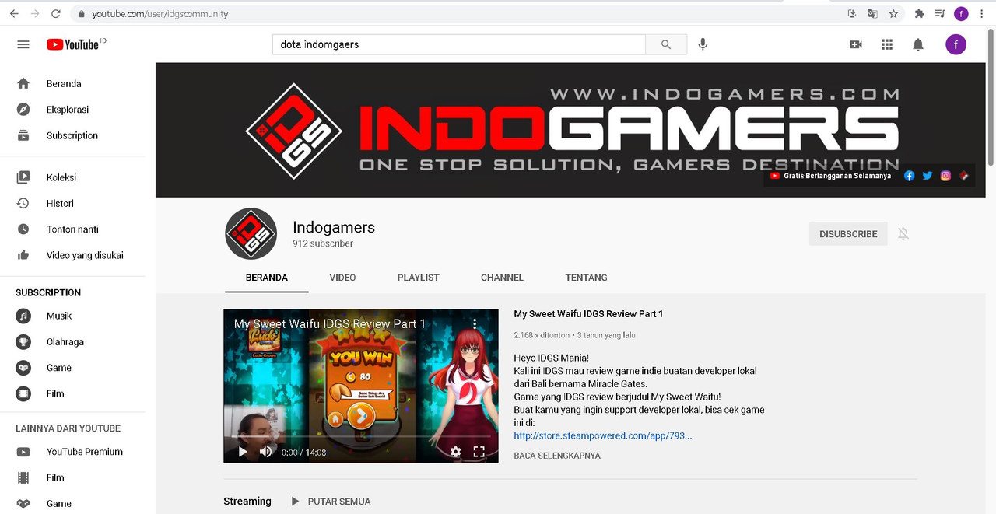Click the Indogamers channel avatar

(251, 233)
